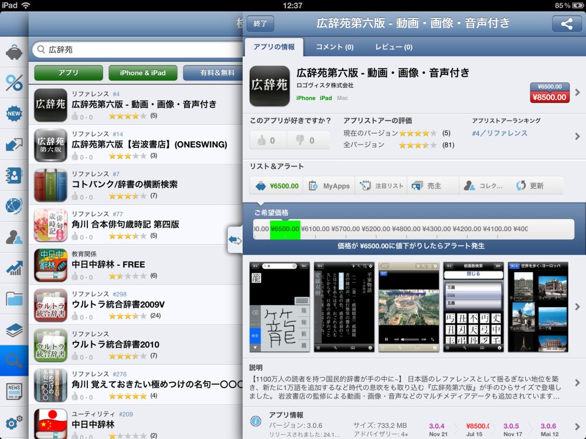Tap version 3.0.4 Nov 21 history entry
The width and height of the screenshot is (586, 439).
point(438,430)
